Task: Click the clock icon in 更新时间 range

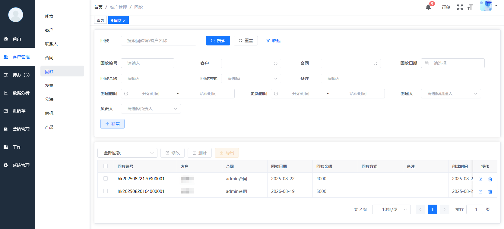Action: [x=276, y=94]
